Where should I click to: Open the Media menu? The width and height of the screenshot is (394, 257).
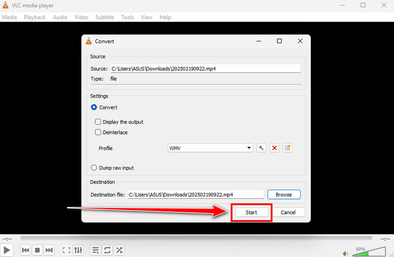click(x=9, y=17)
